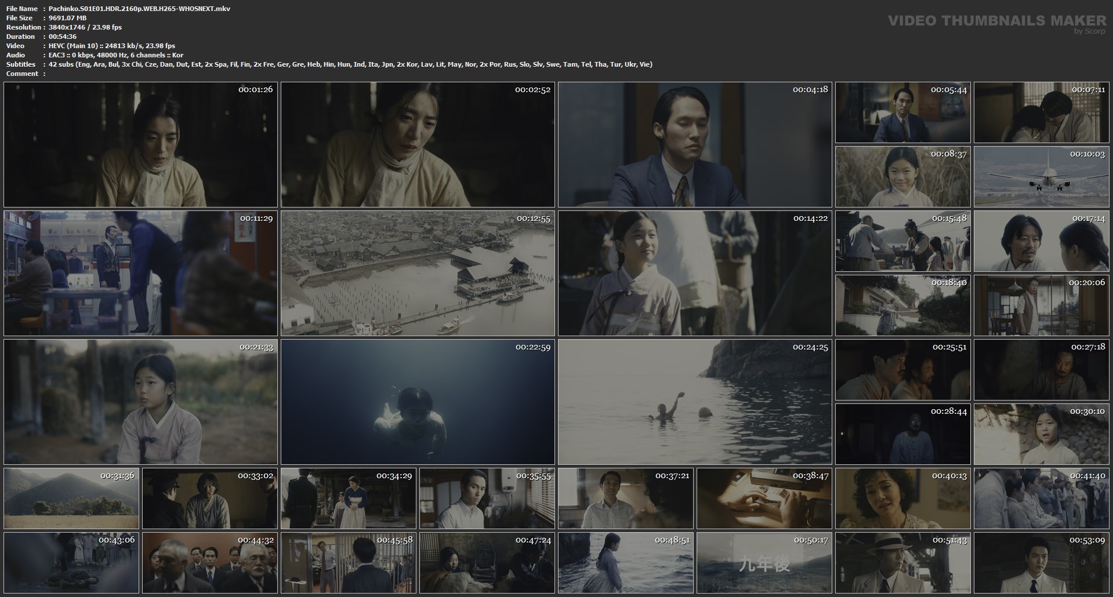Click the thumbnail at 00:35:55
Screen dimensions: 1113x597
(x=487, y=498)
